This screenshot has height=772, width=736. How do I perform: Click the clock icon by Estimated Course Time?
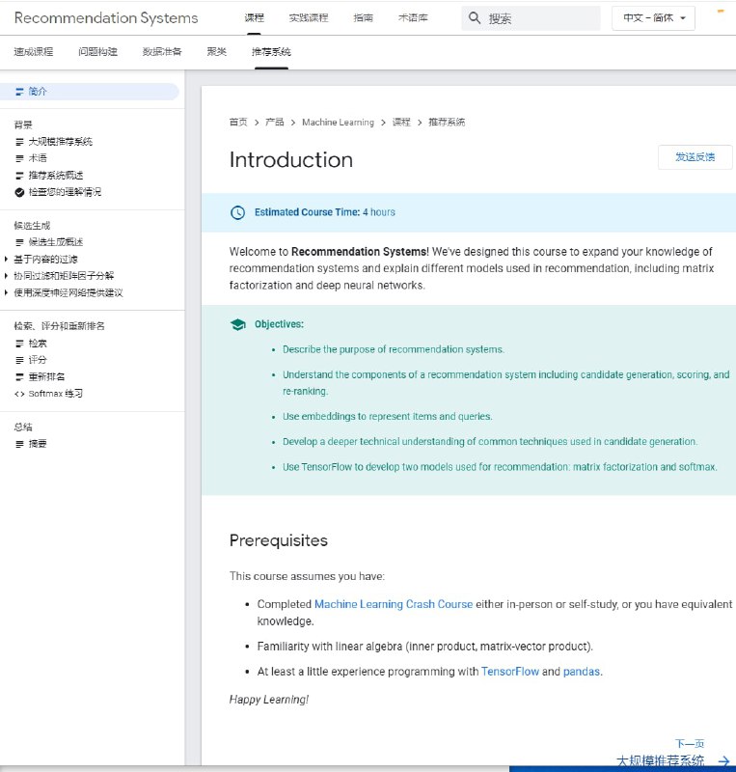[x=238, y=212]
